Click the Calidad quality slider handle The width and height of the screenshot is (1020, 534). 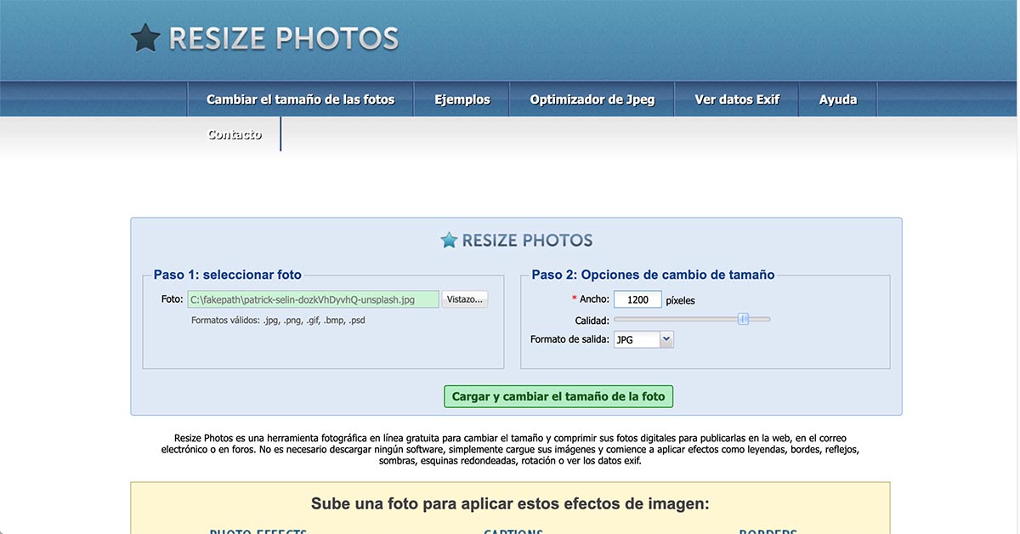click(743, 319)
